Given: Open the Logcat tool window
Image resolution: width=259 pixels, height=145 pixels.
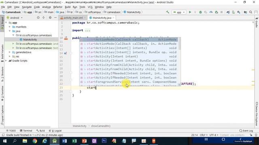Looking at the screenshot, I should pyautogui.click(x=55, y=130).
